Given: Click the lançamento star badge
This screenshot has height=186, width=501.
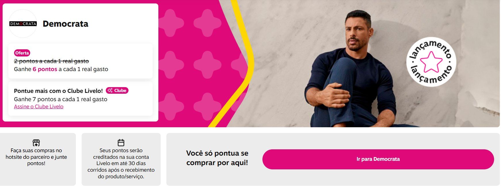Looking at the screenshot, I should pos(431,62).
